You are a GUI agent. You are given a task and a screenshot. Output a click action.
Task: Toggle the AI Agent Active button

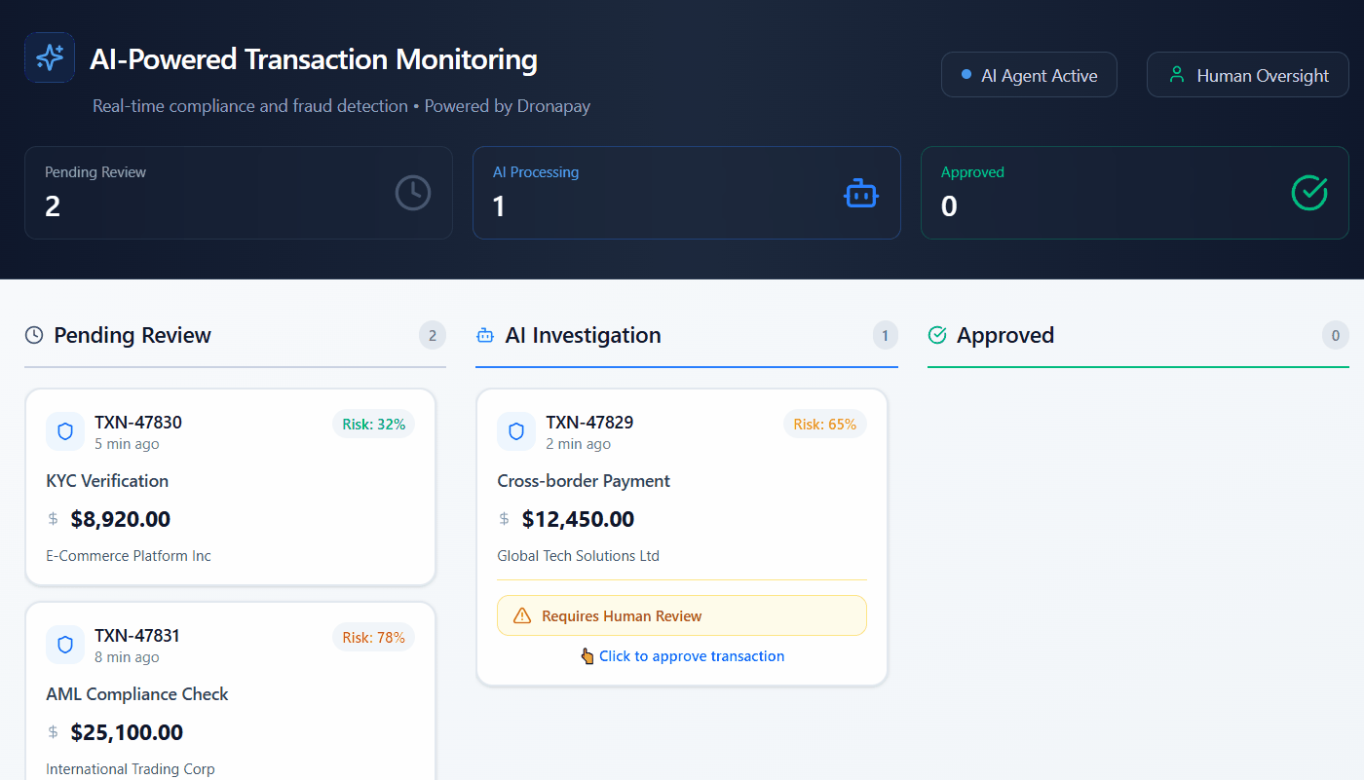click(x=1029, y=75)
